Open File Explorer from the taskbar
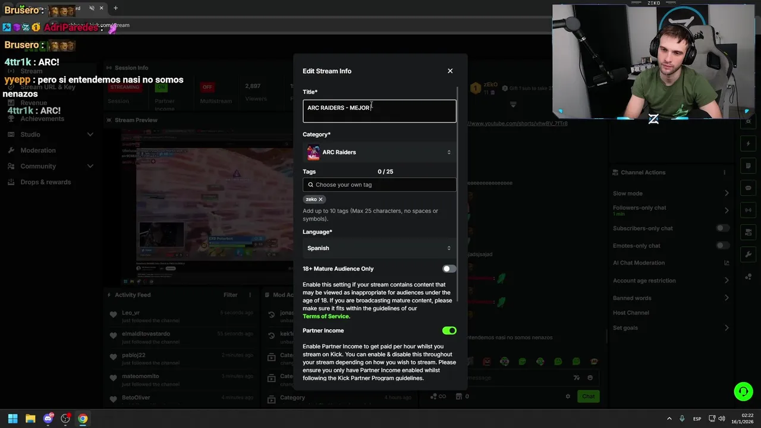Screen dimensions: 761x428 click(30, 418)
